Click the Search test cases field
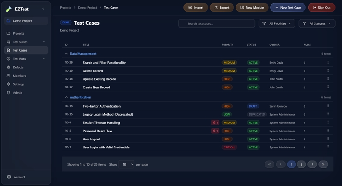Viewport: 342px width, 186px height. 216,24
